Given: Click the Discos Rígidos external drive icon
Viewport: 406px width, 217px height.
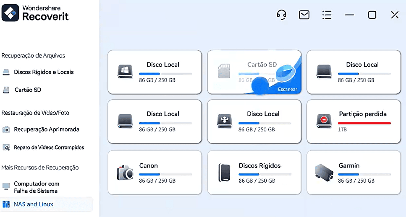Looking at the screenshot, I should click(224, 173).
